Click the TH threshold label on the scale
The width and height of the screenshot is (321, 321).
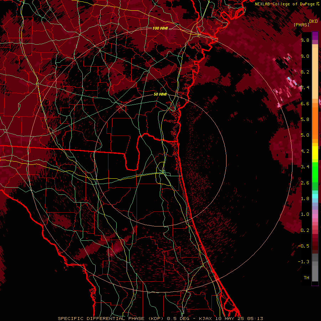306,278
